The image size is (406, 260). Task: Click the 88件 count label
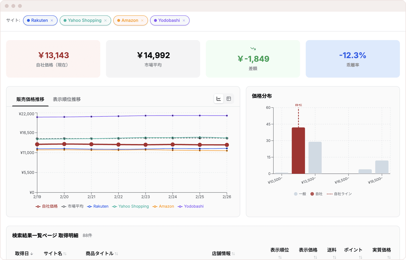87,236
